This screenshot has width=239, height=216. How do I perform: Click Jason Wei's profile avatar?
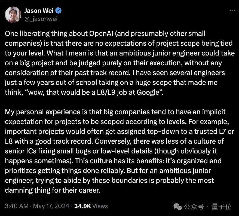tap(13, 15)
